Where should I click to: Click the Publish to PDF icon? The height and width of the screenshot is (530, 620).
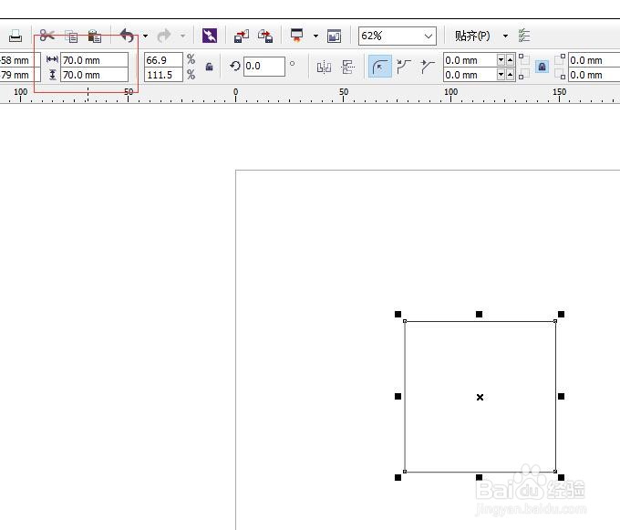[x=296, y=36]
